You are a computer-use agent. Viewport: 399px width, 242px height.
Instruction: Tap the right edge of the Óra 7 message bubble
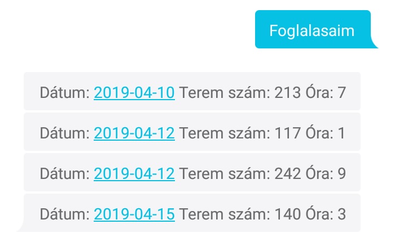click(356, 92)
